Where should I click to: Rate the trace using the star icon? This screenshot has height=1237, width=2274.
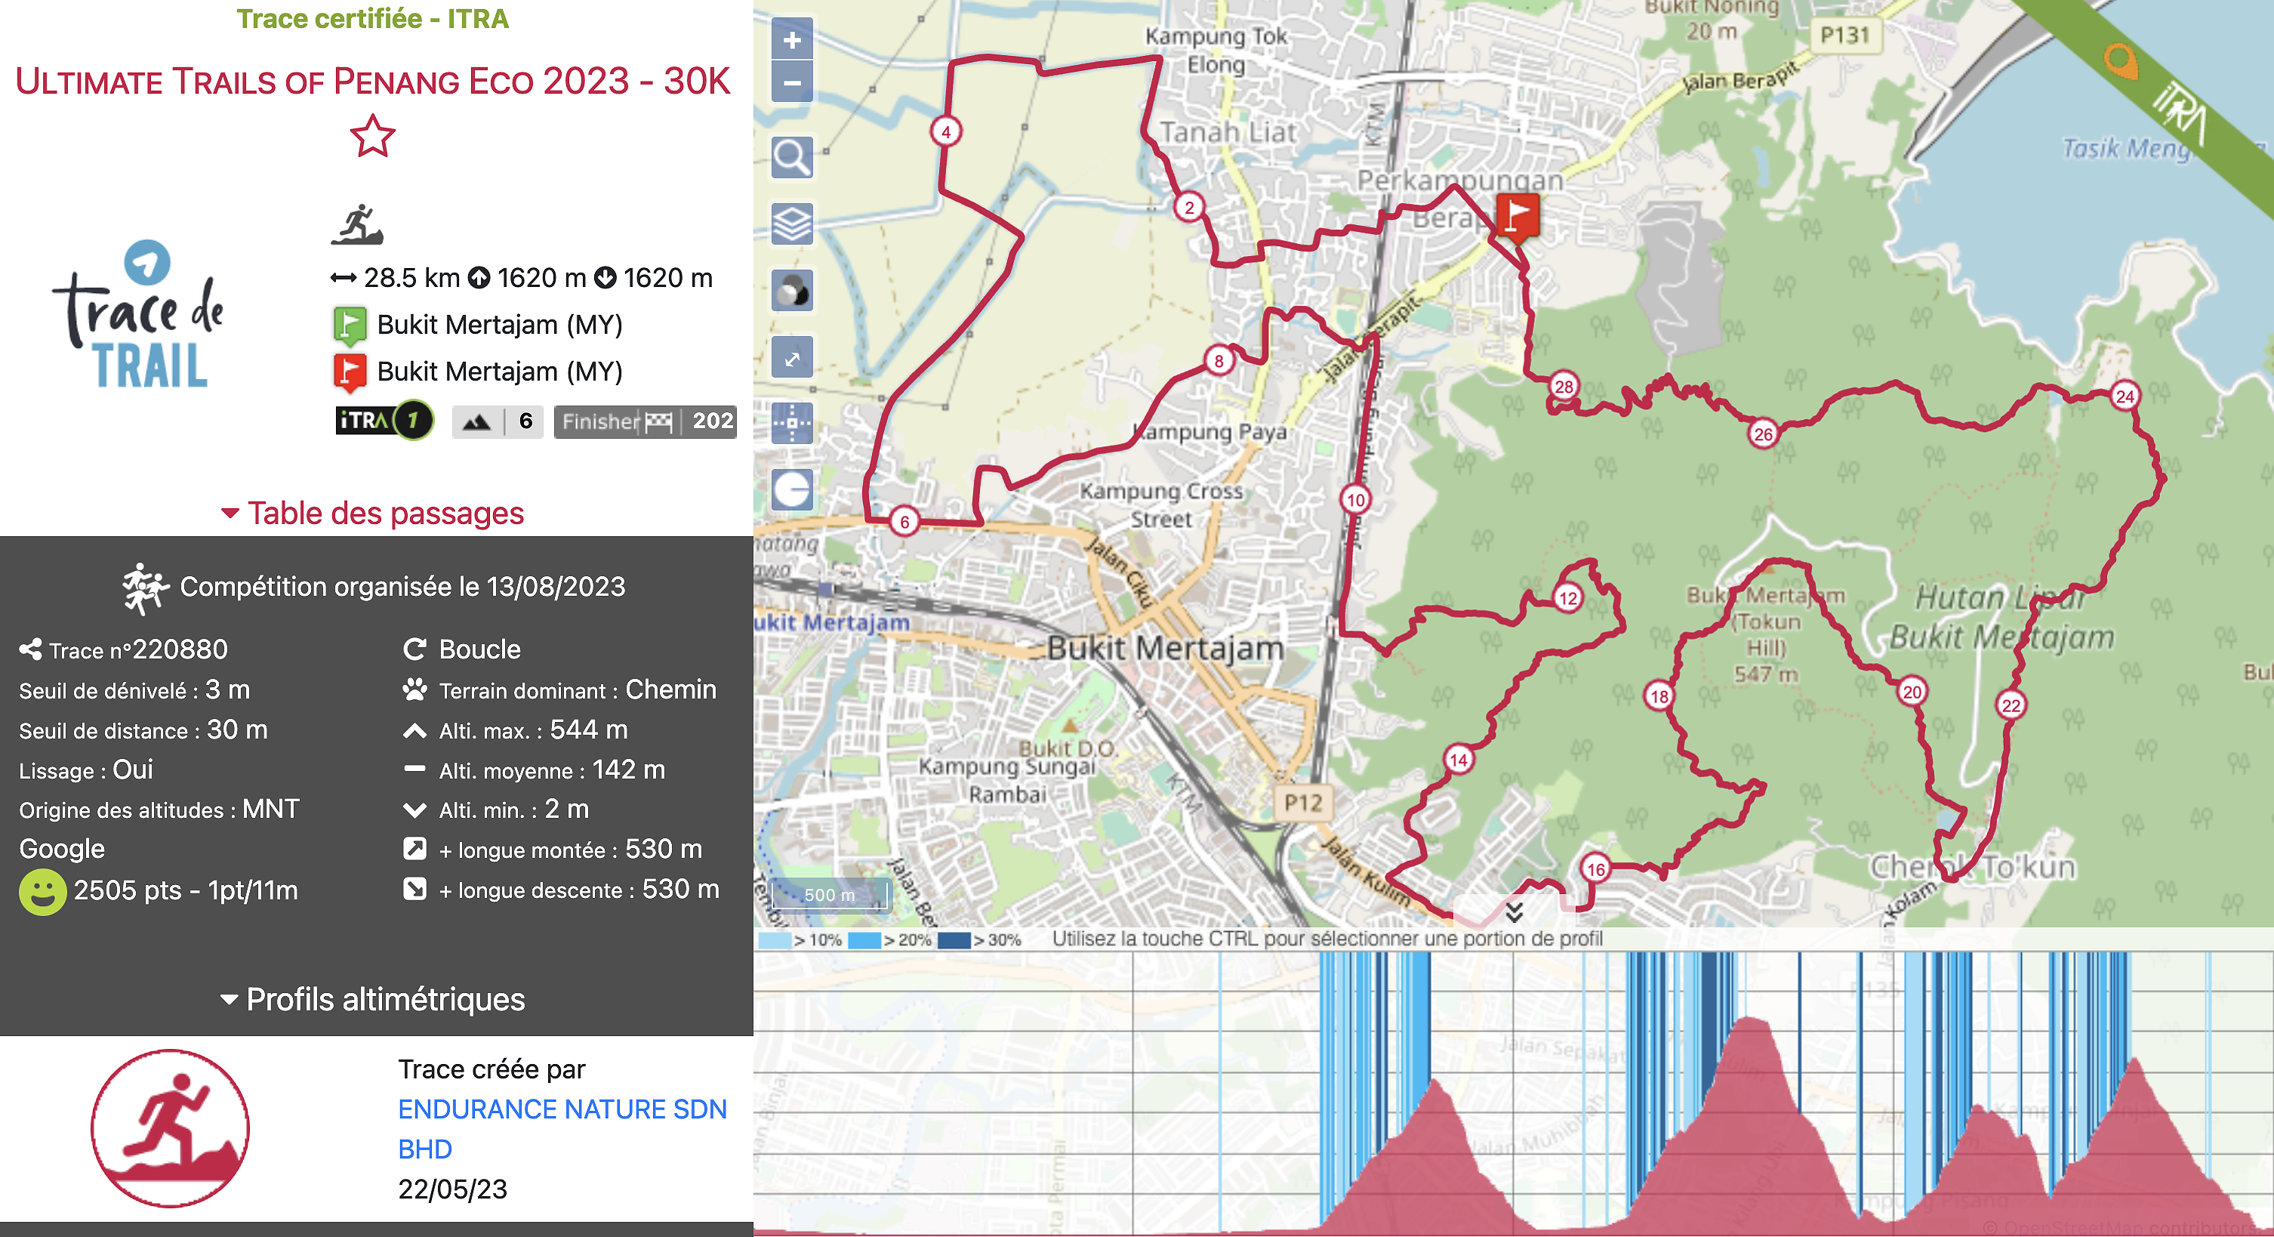tap(371, 137)
